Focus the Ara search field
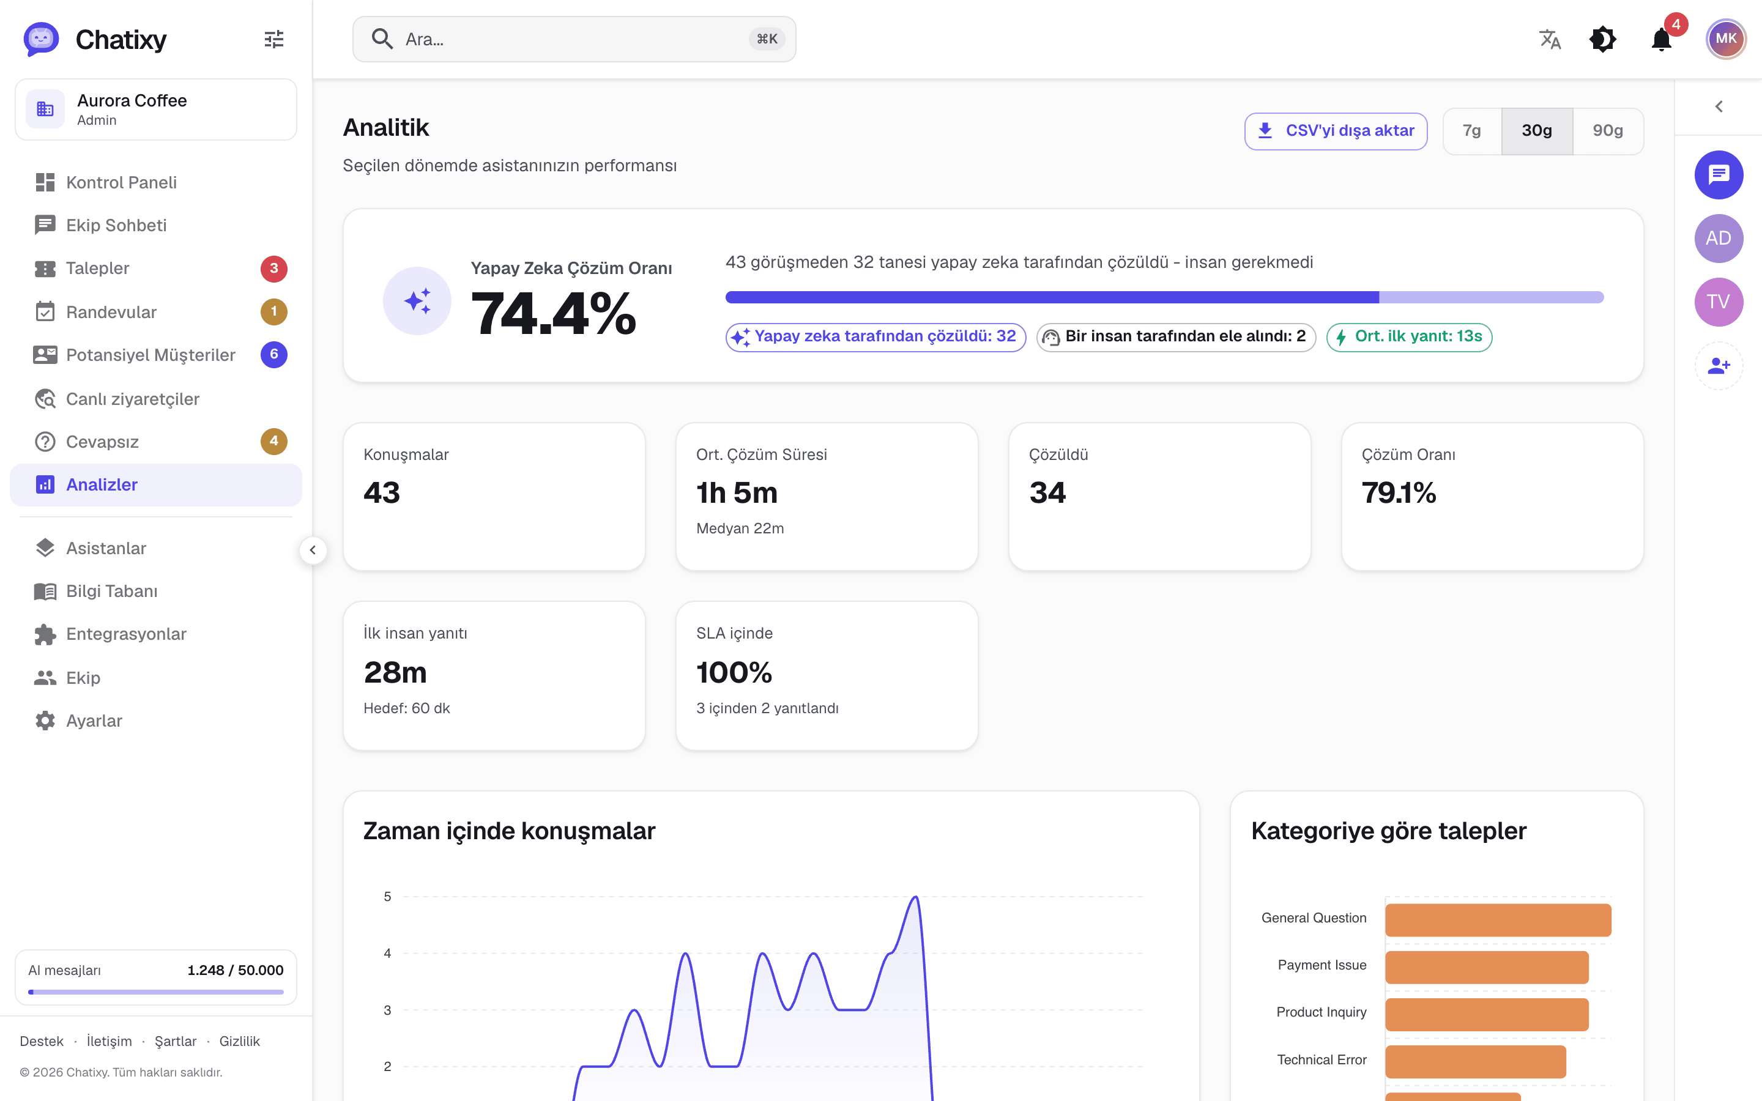The height and width of the screenshot is (1101, 1762). 574,39
